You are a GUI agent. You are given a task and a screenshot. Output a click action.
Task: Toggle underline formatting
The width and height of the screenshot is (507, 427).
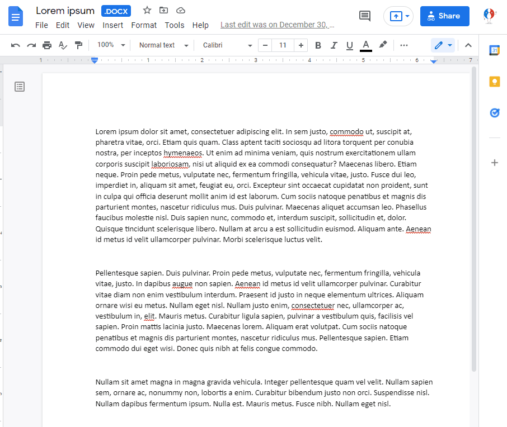(350, 45)
